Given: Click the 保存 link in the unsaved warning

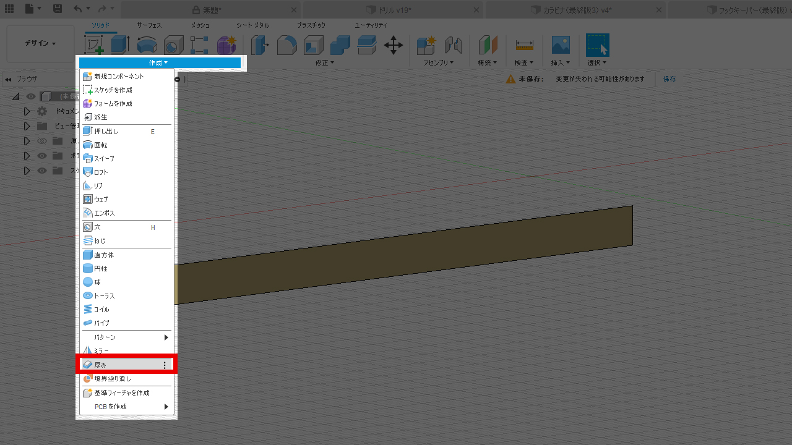Looking at the screenshot, I should [669, 79].
